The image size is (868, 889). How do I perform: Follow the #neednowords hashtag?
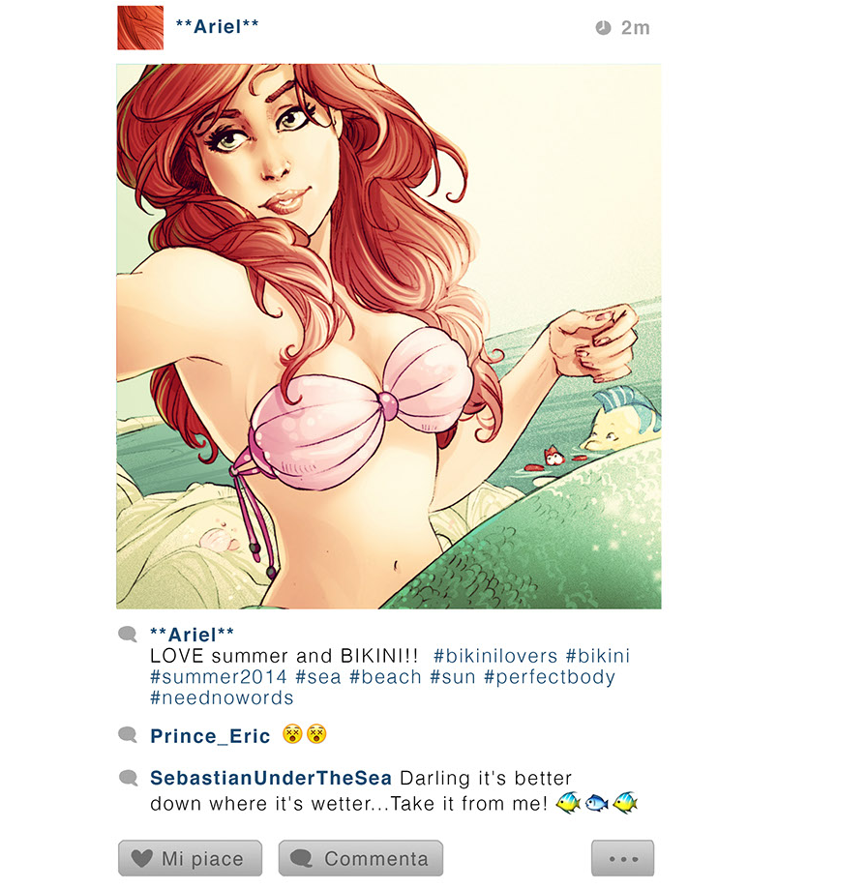coord(222,697)
